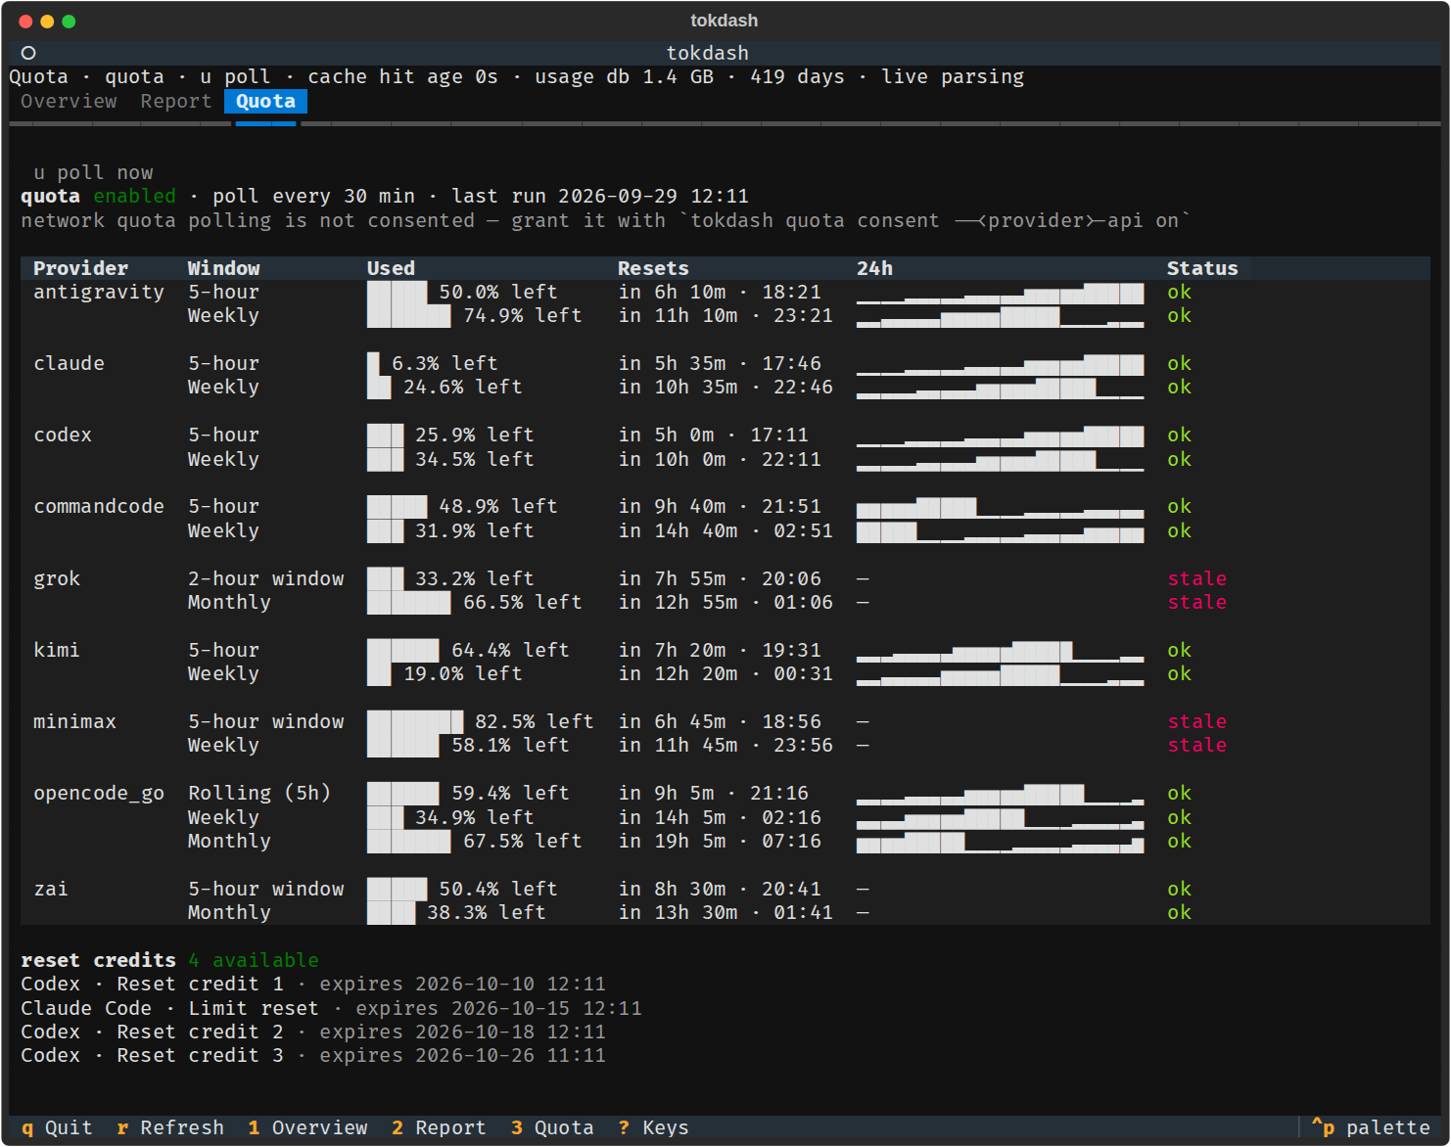
Task: Click the Window column header
Action: 223,268
